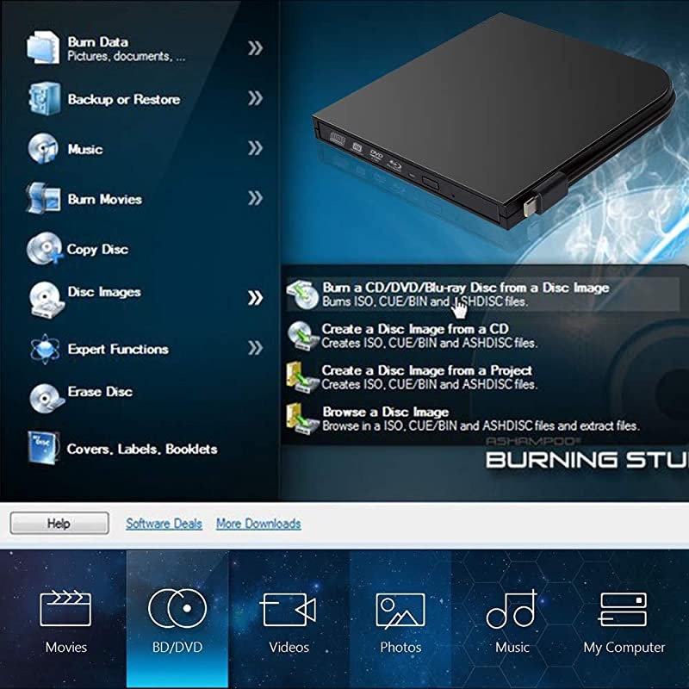Switch to the Photos tab
The width and height of the screenshot is (689, 689).
pyautogui.click(x=401, y=608)
